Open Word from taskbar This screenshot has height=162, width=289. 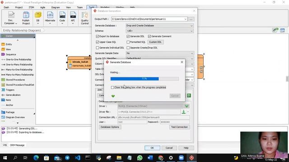(150, 158)
